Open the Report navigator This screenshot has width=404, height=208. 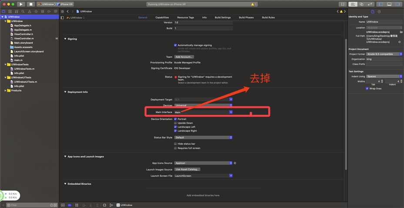point(55,12)
